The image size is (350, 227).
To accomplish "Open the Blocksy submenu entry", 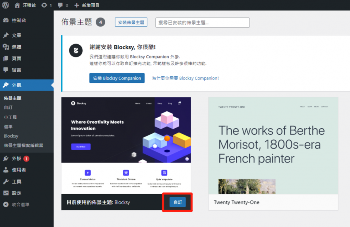I will (x=11, y=136).
